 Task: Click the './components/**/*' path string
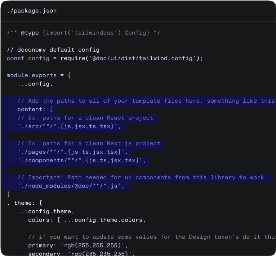[81, 160]
